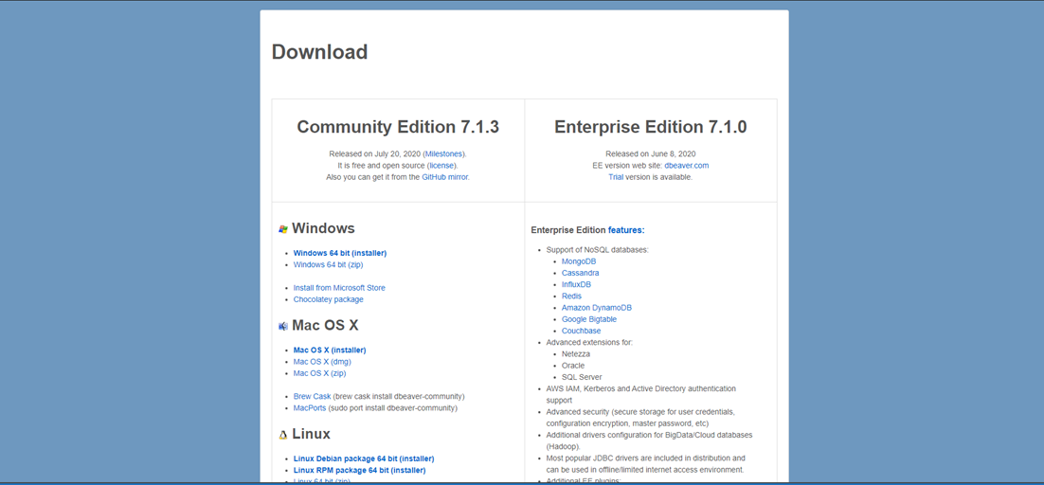Click the Mac OS X Finder icon
This screenshot has width=1044, height=485.
[283, 326]
